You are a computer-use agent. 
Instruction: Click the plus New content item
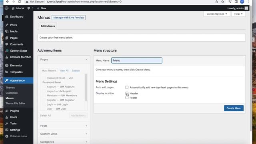click(41, 8)
